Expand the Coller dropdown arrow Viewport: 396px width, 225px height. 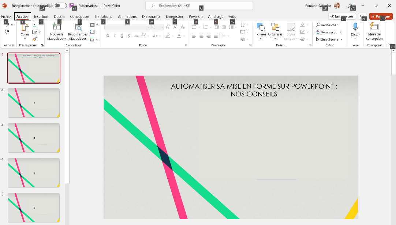point(25,39)
